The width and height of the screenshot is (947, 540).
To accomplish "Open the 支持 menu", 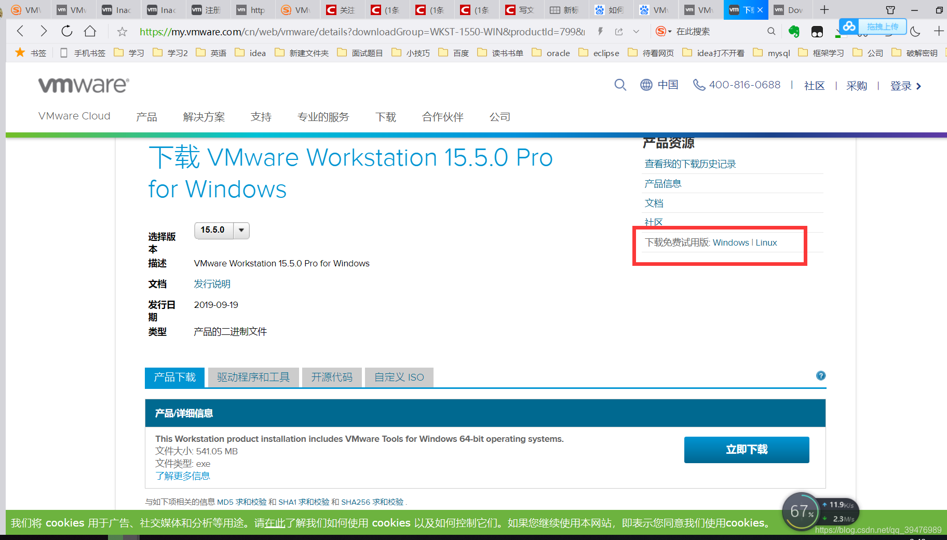I will coord(261,117).
